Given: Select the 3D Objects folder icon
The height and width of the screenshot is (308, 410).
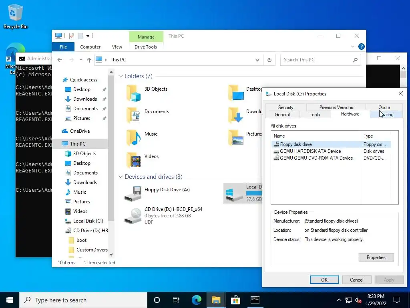Looking at the screenshot, I should (134, 93).
